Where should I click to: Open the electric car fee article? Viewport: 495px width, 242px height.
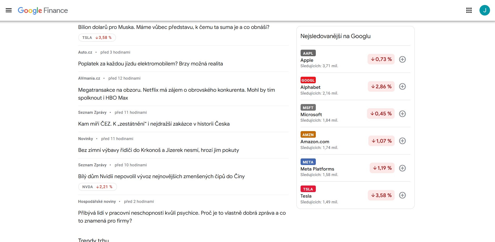tap(150, 64)
